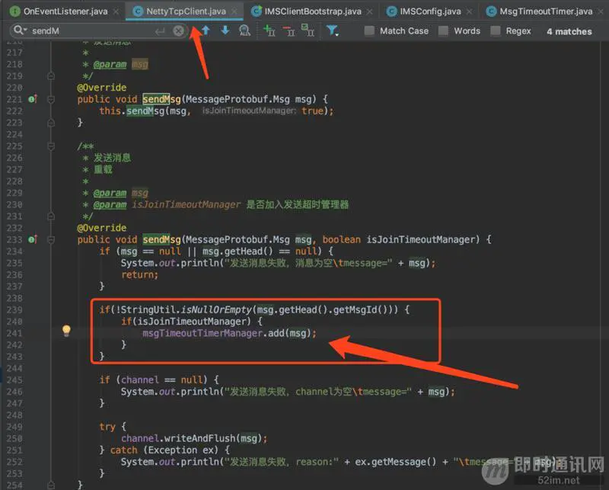Collapse the comment fold end at line 219
This screenshot has height=490, width=609.
[x=51, y=76]
